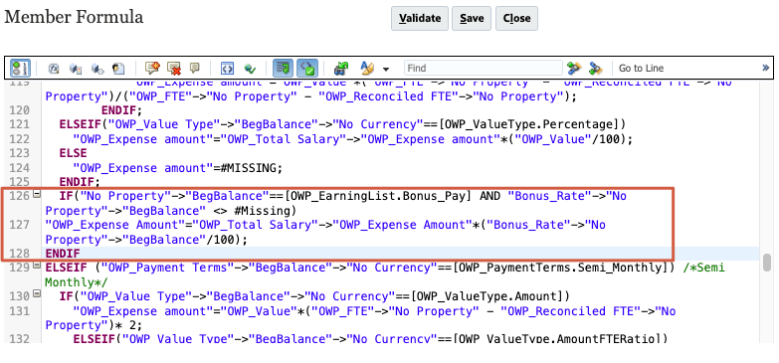Toggle line numbers display icon

tap(20, 68)
